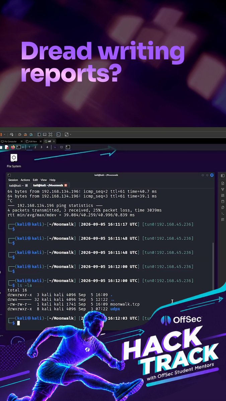
Task: Close the terminal window with blue X
Action: coord(212,175)
